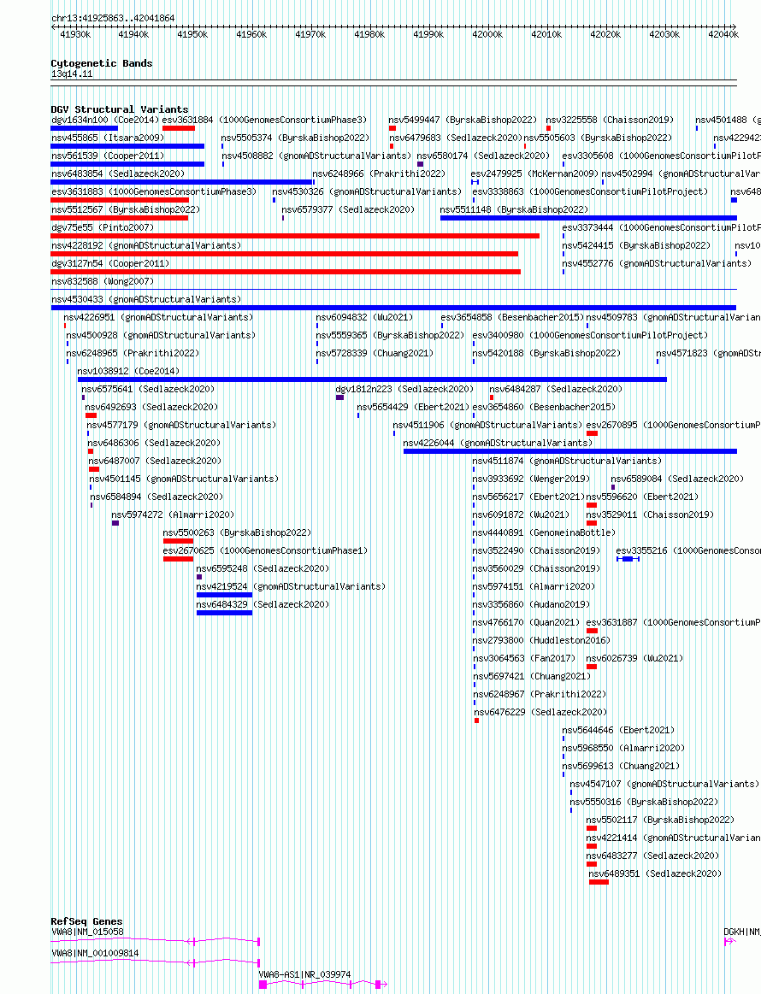Click blue bar beneath nsv4226044
This screenshot has width=761, height=994.
(570, 451)
